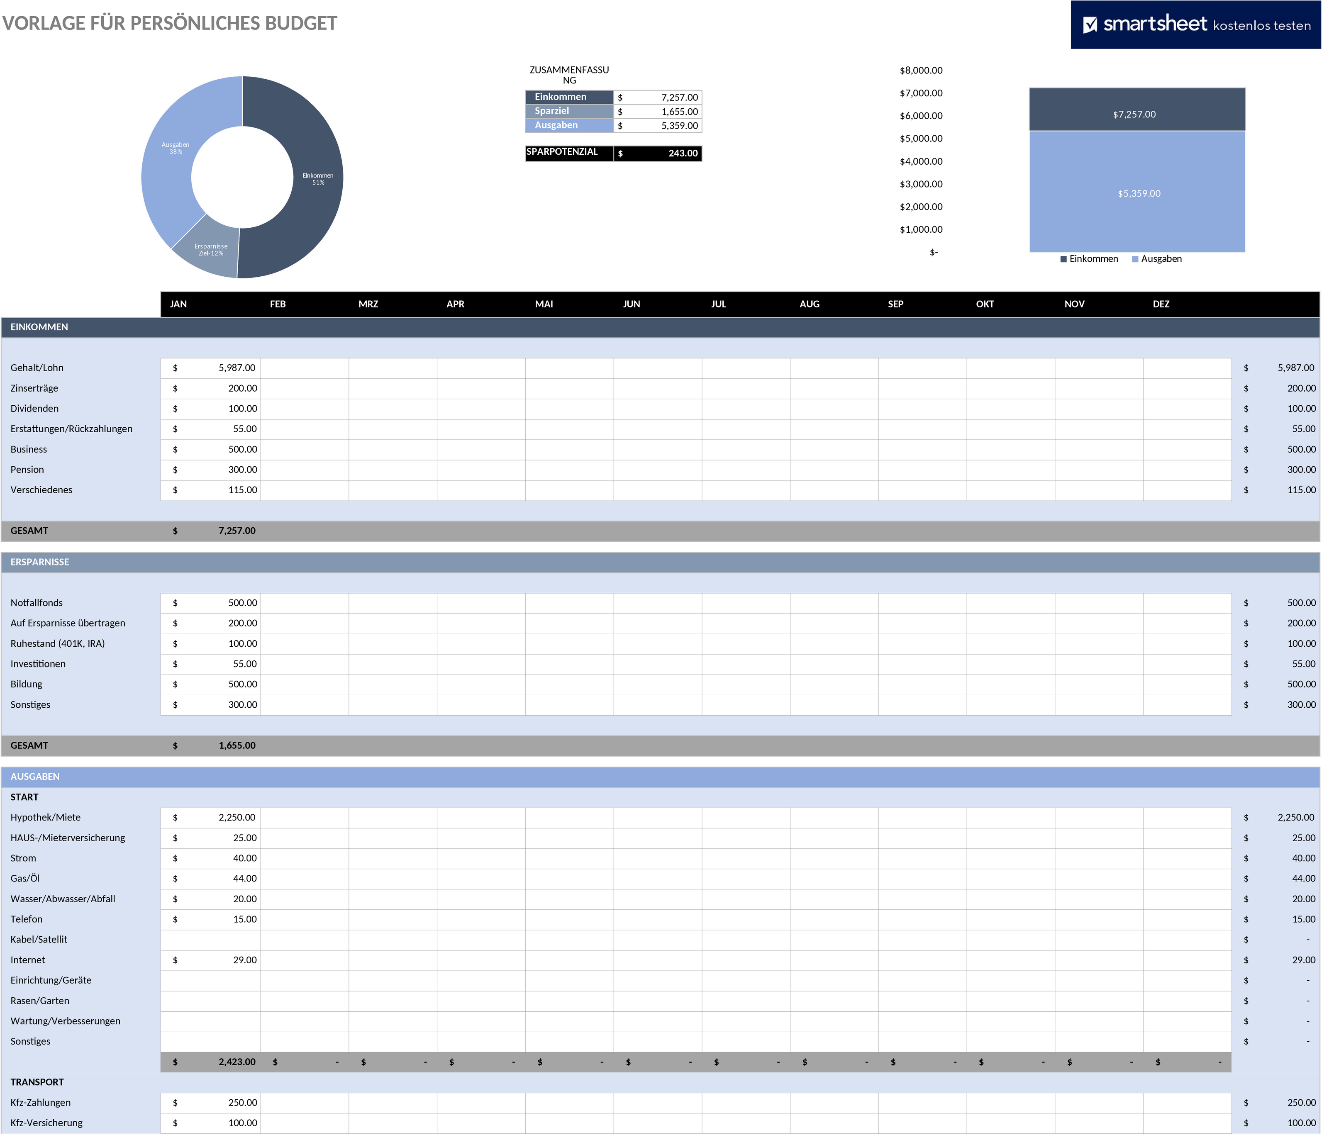Select the empty Rasen/Garten January cell
1322x1135 pixels.
210,1001
